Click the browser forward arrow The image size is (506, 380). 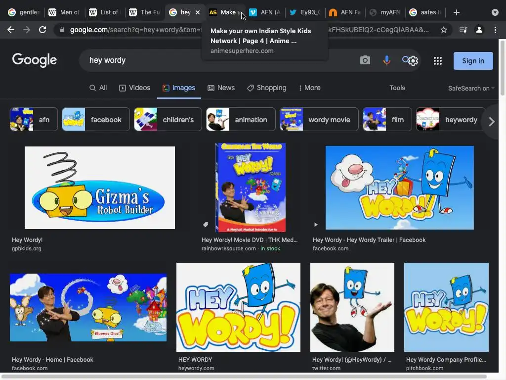(x=27, y=30)
